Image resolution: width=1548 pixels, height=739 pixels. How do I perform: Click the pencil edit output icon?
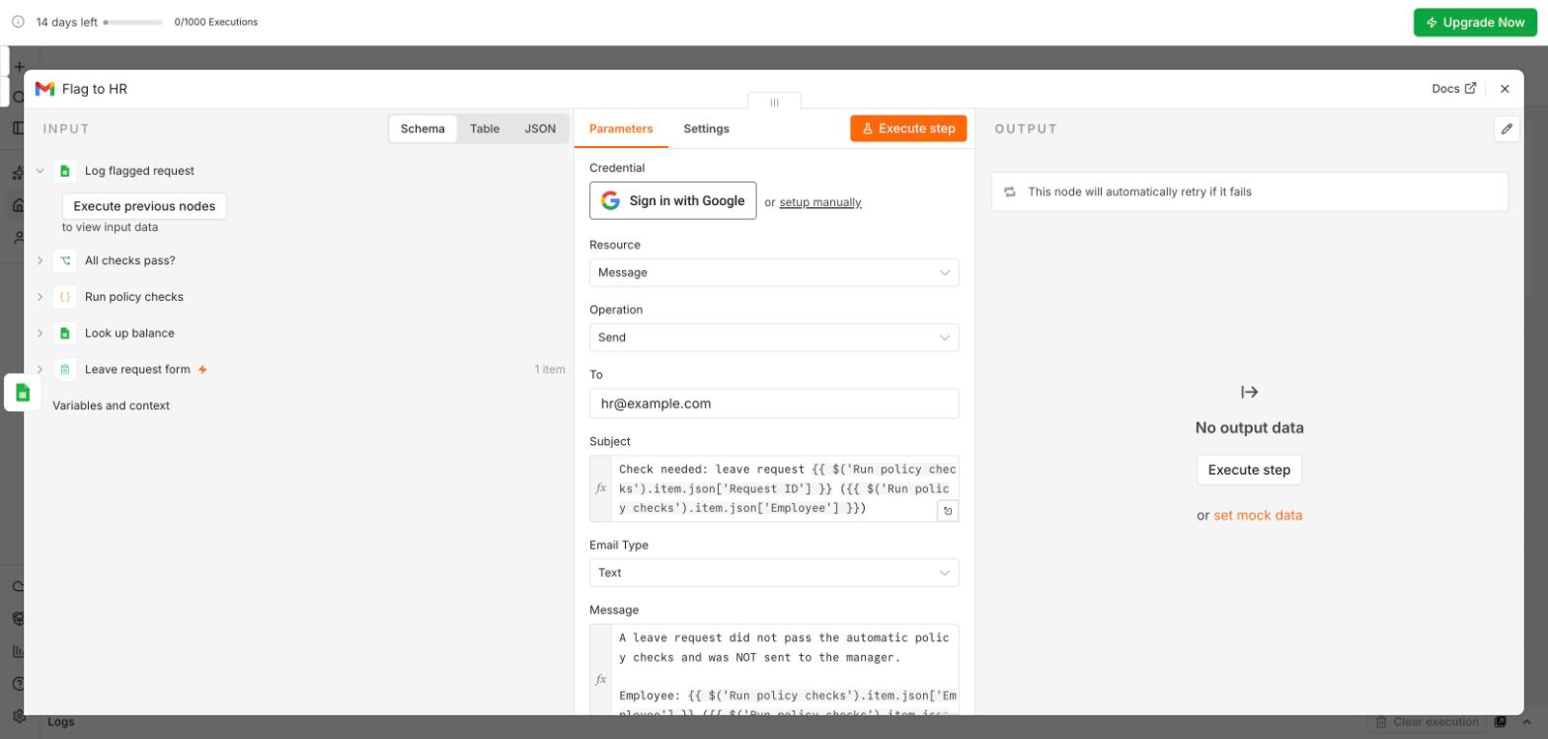(x=1507, y=129)
